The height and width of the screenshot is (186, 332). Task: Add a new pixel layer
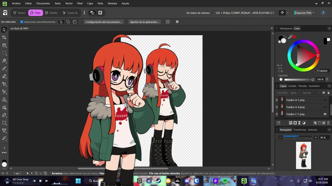324,123
